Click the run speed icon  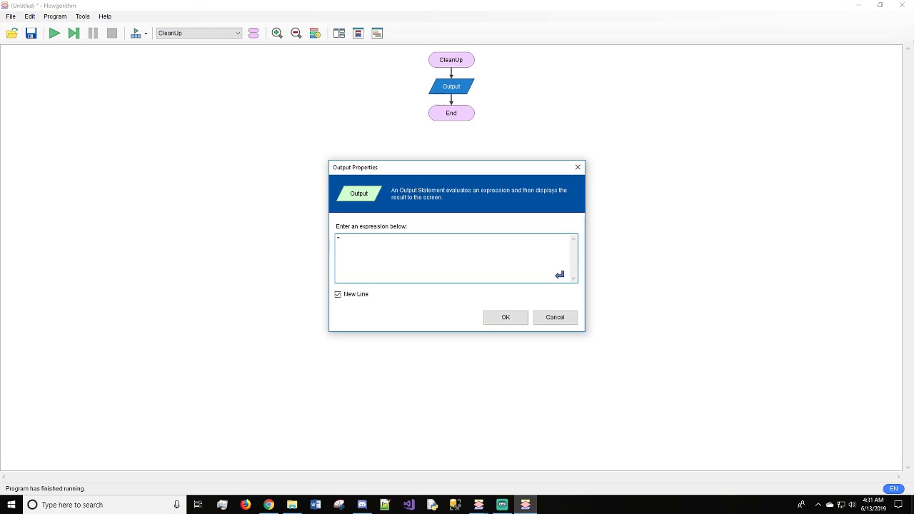coord(136,33)
